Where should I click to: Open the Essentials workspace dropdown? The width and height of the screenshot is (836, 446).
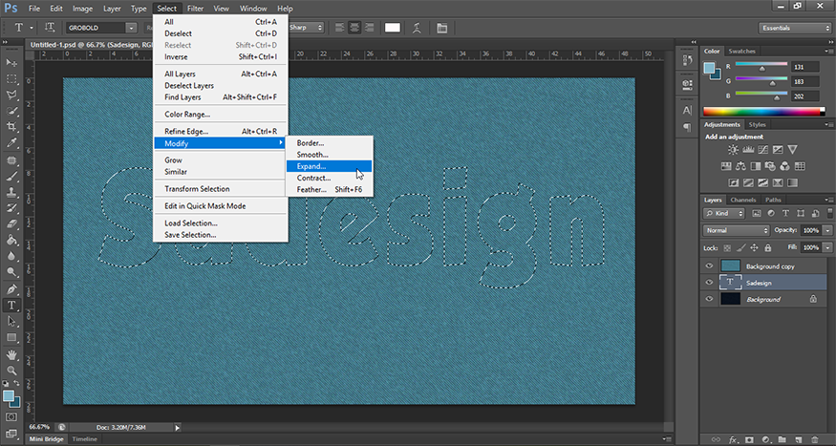coord(794,28)
